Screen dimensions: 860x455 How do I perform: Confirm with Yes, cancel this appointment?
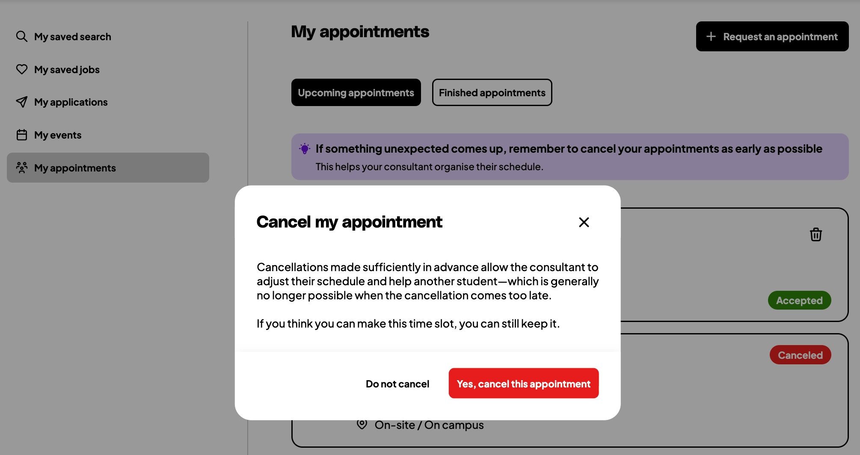[x=523, y=383]
